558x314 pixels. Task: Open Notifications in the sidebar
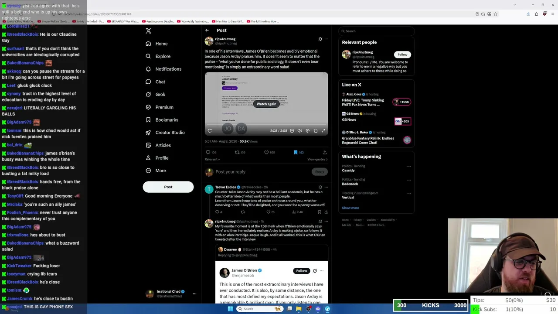pyautogui.click(x=163, y=69)
